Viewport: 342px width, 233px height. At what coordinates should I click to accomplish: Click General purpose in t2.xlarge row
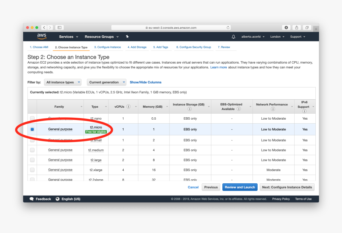click(60, 170)
